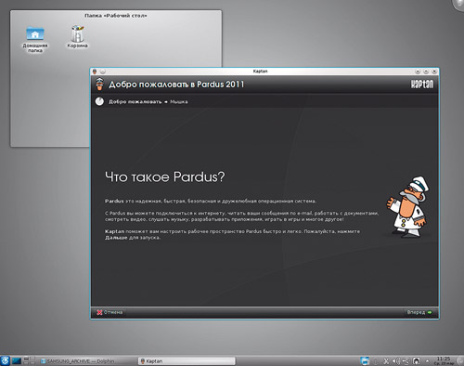
Task: Click the Kaptan captain icon in header
Action: pos(99,84)
